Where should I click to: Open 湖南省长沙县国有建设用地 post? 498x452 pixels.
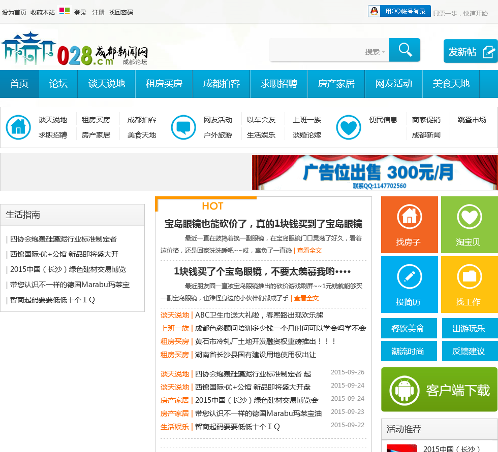[255, 355]
